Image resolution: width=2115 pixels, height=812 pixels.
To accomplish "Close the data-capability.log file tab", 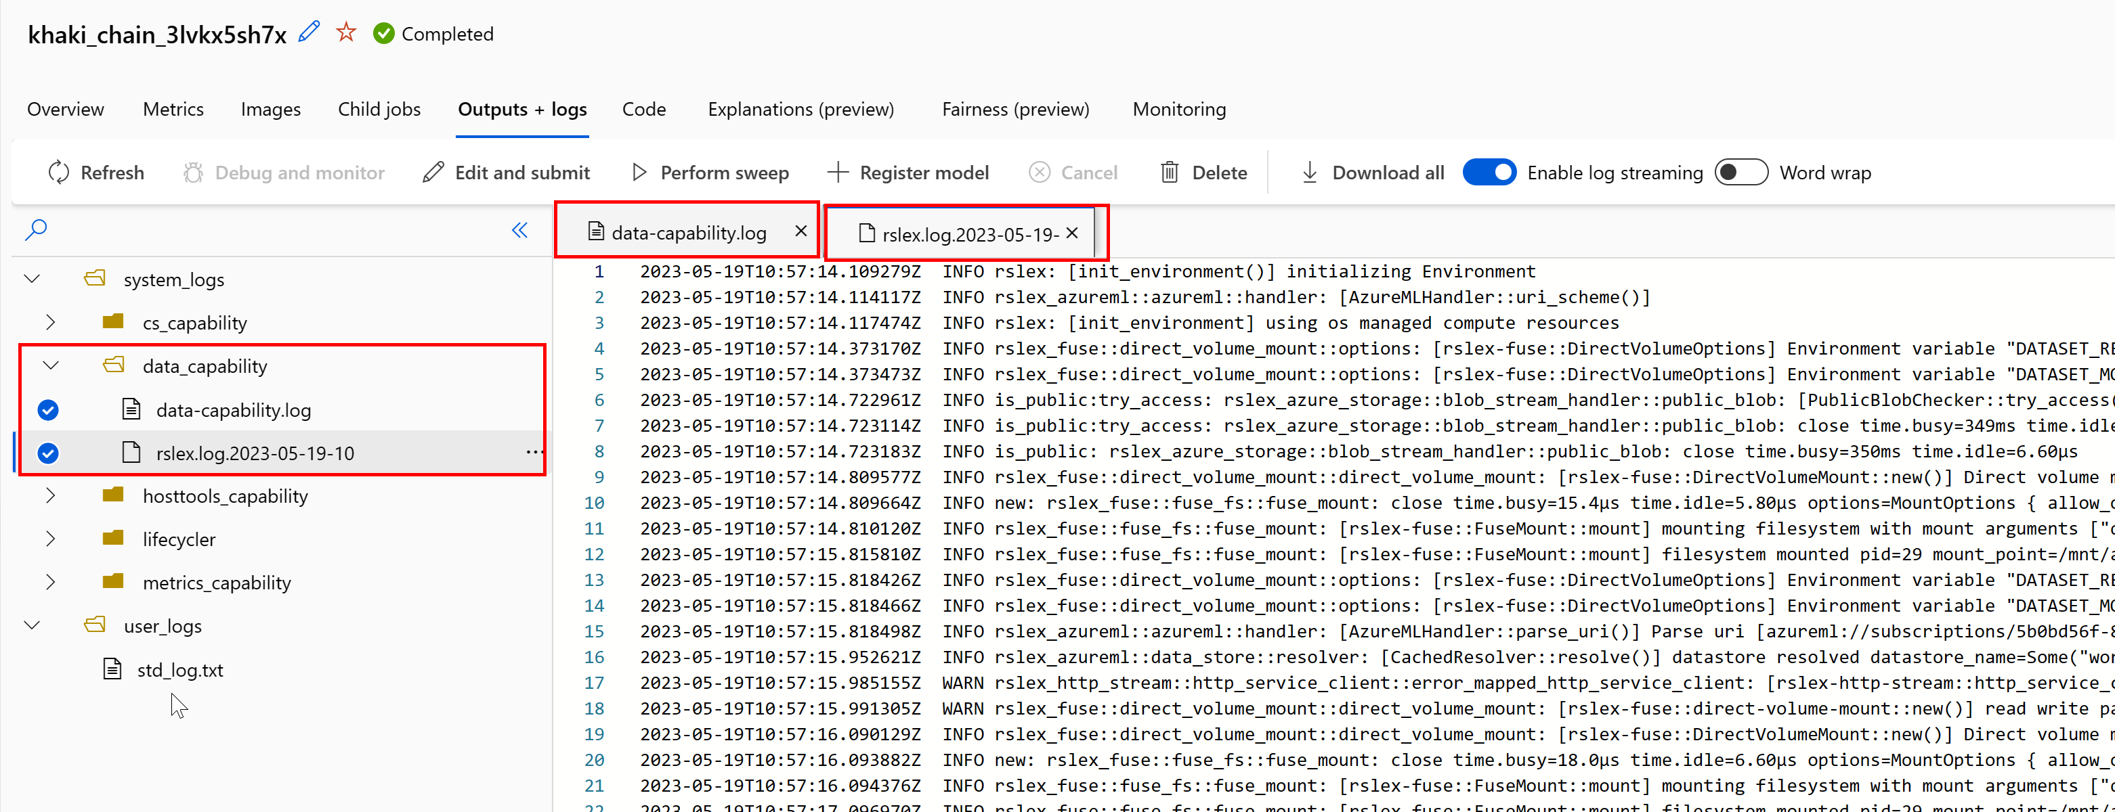I will 800,231.
